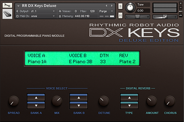
Task: Toggle the Mute M button
Action: tap(120, 15)
